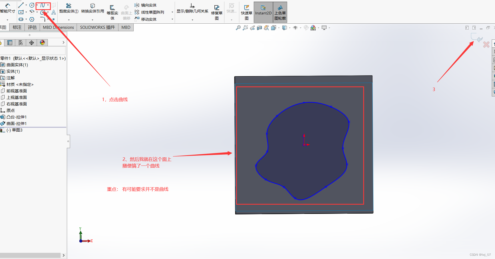Select the Arc sketch tool
The width and height of the screenshot is (495, 259).
pyautogui.click(x=32, y=12)
